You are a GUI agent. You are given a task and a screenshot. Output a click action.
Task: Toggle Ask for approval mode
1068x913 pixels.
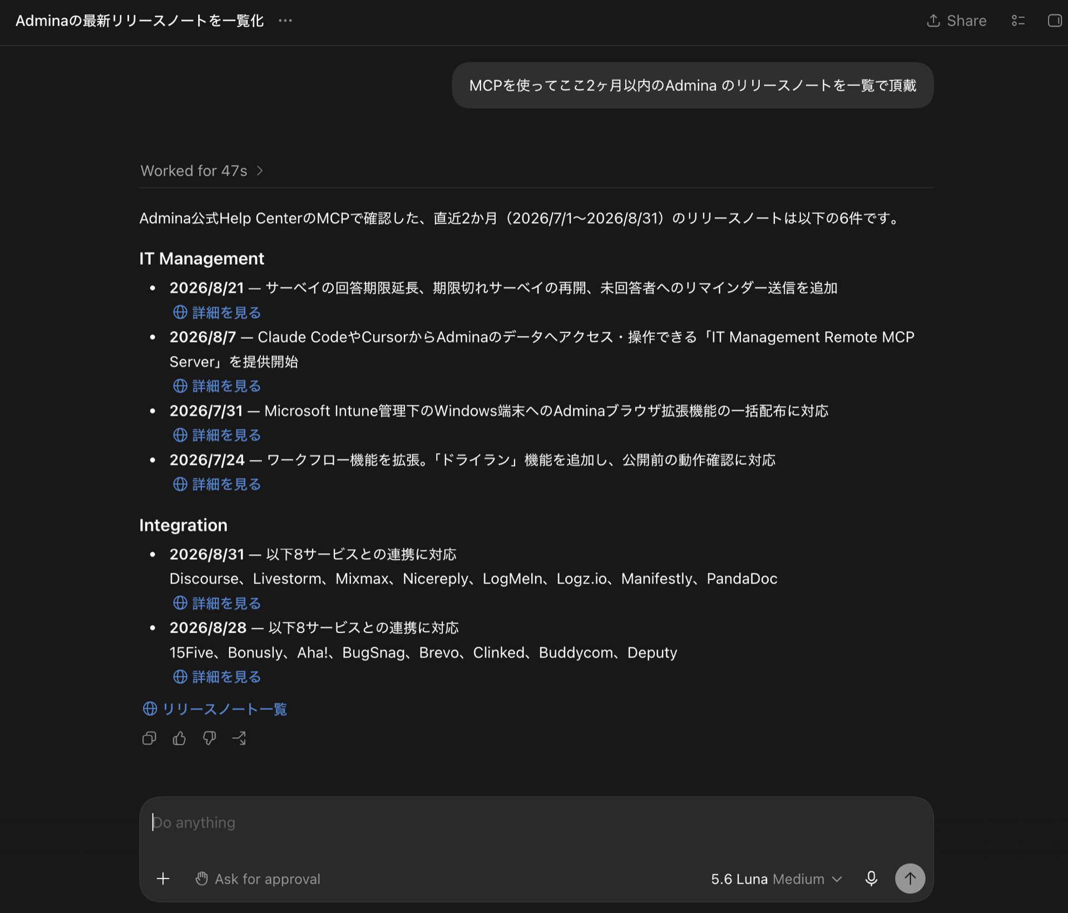pyautogui.click(x=258, y=879)
